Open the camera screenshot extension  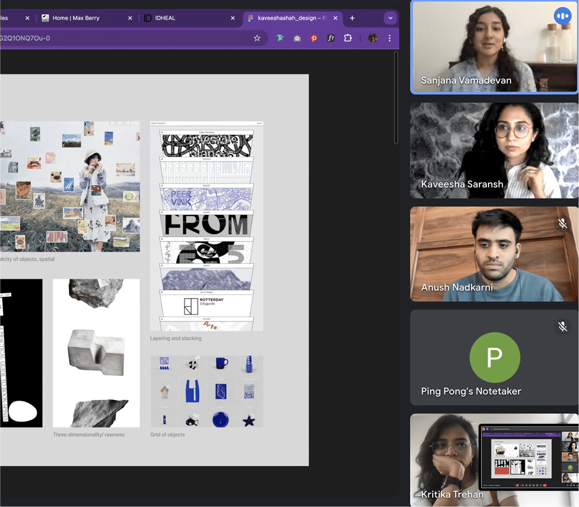pos(297,38)
